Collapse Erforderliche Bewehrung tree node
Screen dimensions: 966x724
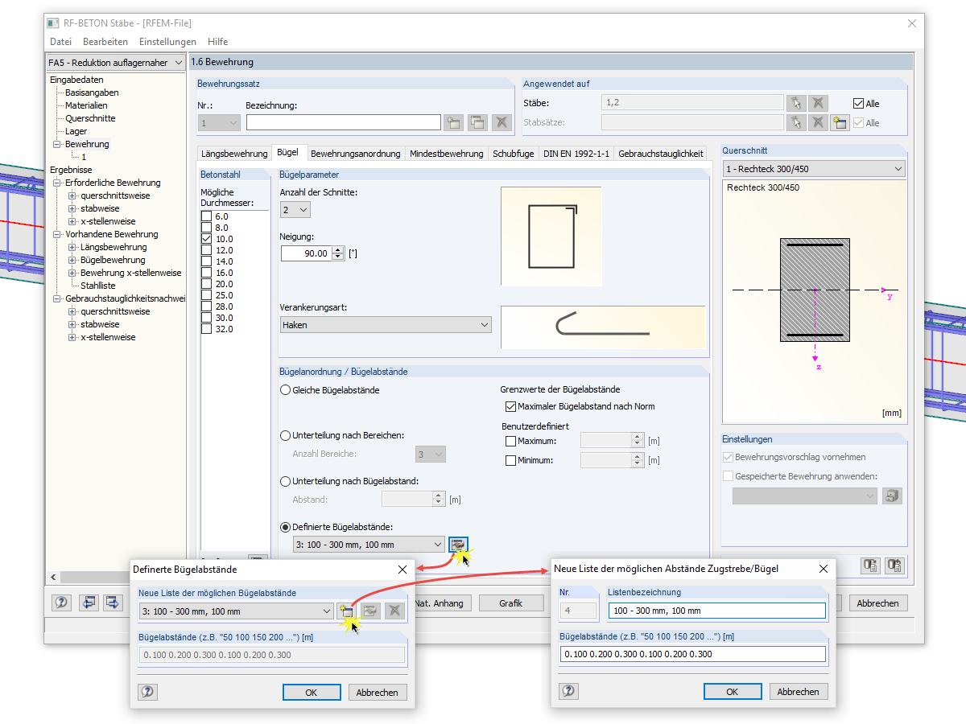[x=57, y=183]
